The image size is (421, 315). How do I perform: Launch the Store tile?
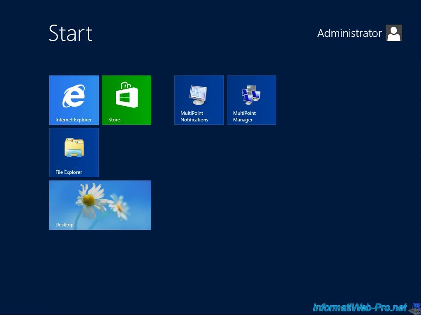[127, 100]
